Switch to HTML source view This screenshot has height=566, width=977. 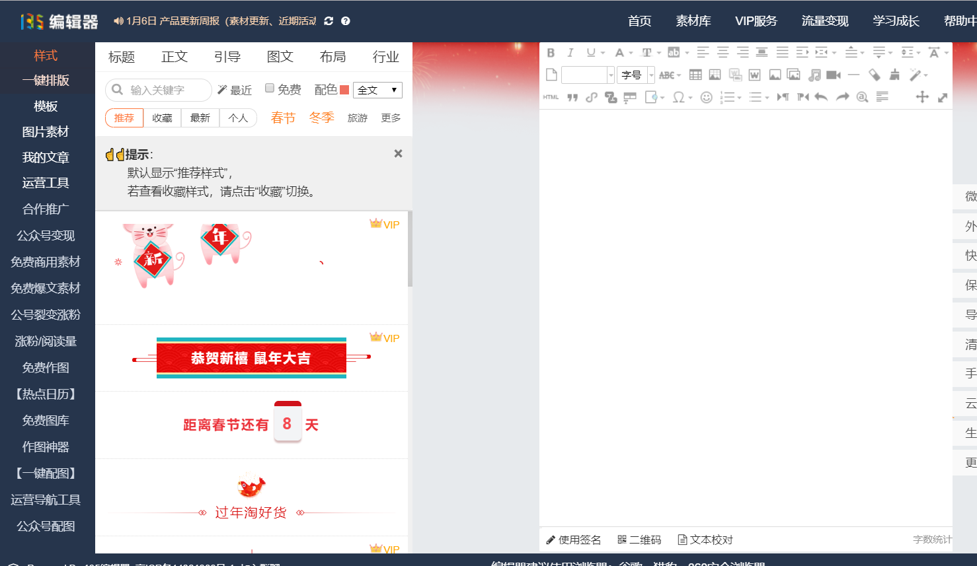551,97
